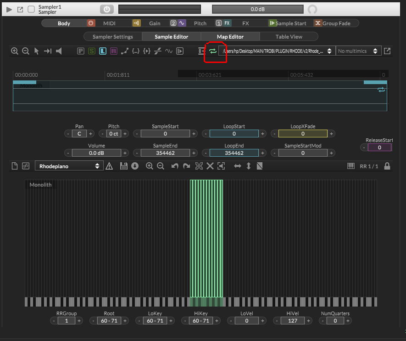Click the ReleaseStart value field
The image size is (406, 341).
click(379, 148)
